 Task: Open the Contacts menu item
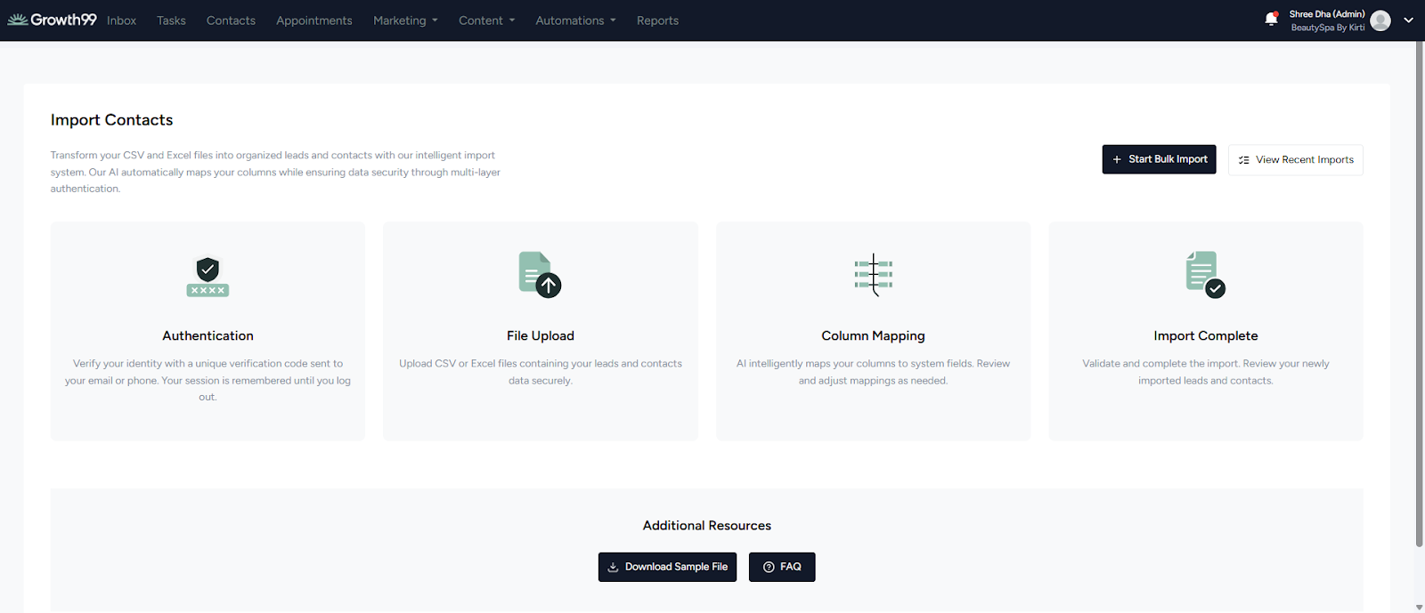tap(231, 20)
